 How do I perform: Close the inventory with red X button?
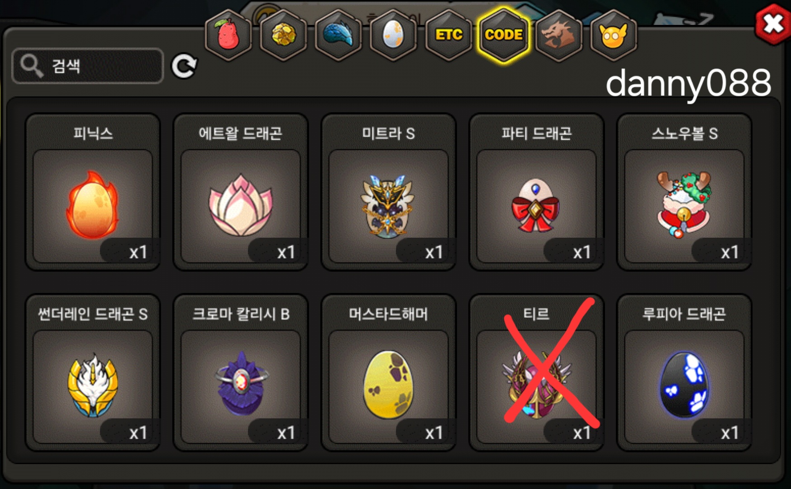(772, 24)
